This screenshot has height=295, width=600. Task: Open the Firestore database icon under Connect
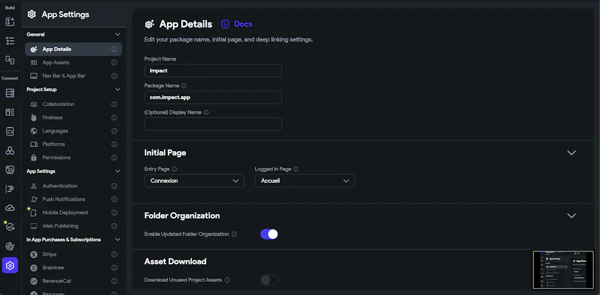(10, 93)
